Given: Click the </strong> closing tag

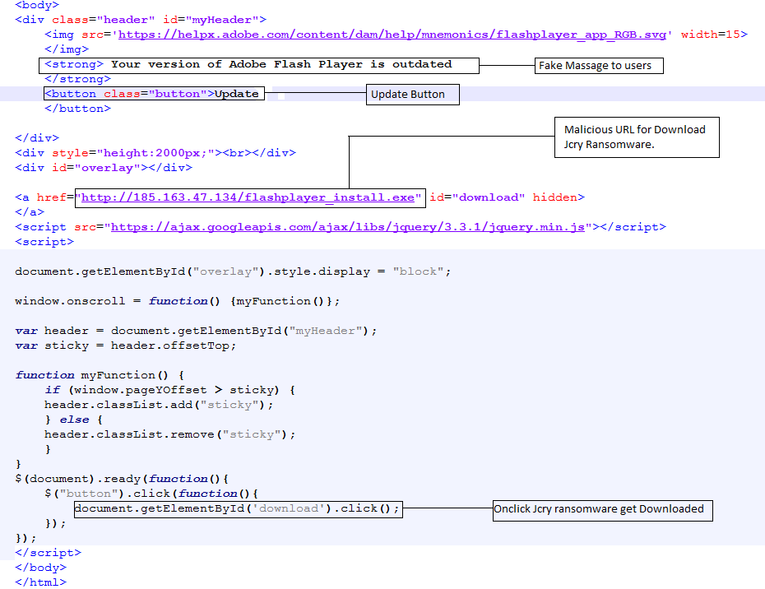Looking at the screenshot, I should tap(77, 79).
